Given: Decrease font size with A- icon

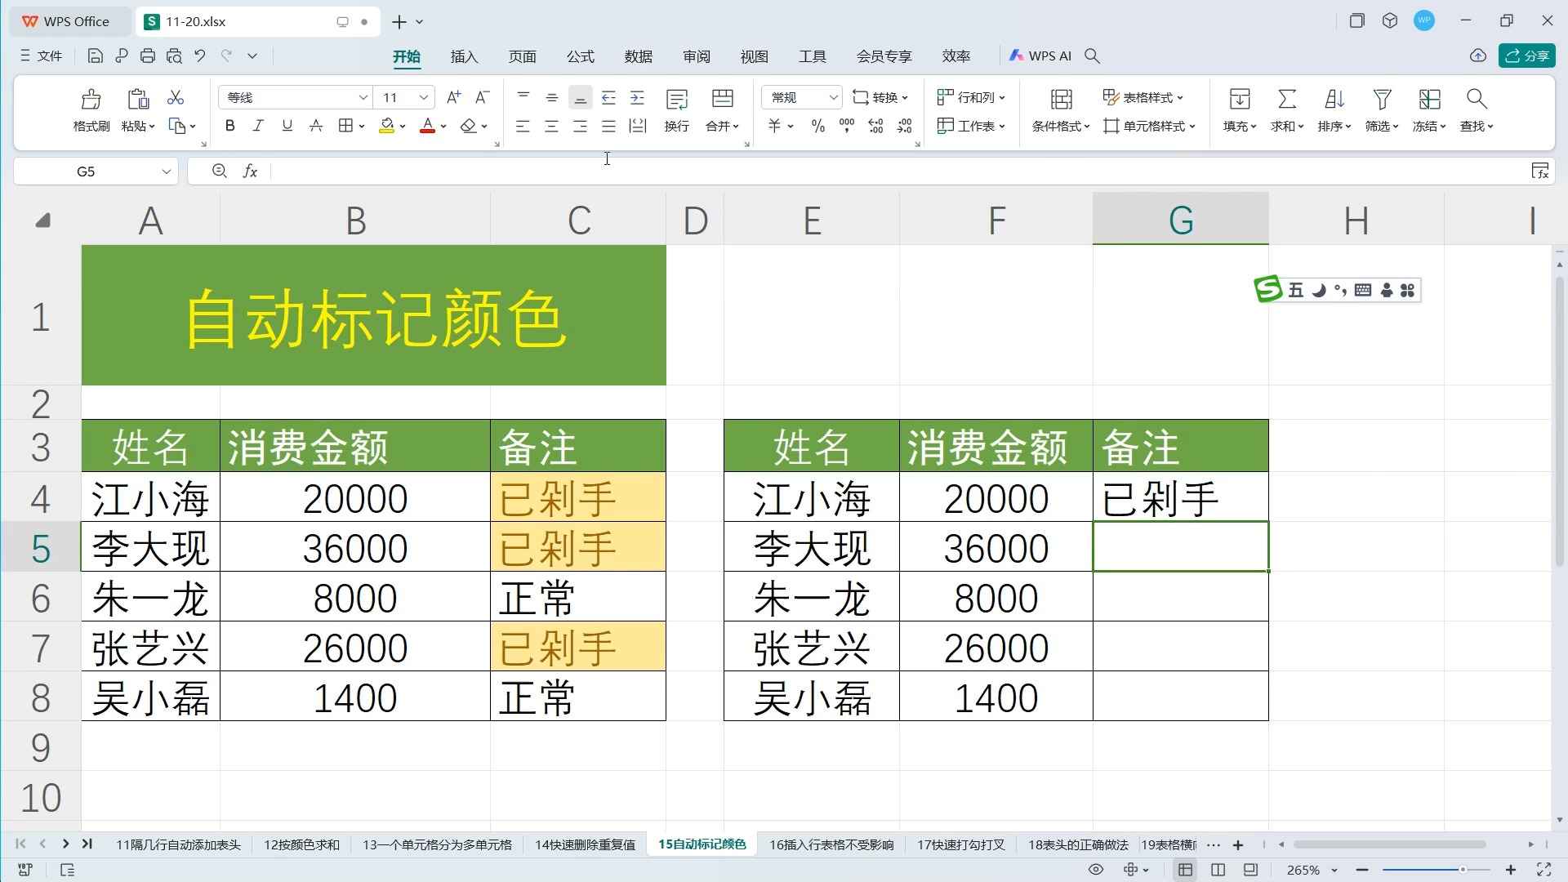Looking at the screenshot, I should click(483, 97).
